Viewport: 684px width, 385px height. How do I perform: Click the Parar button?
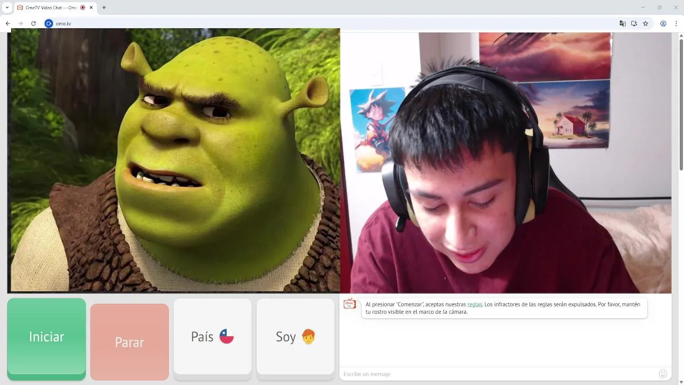[129, 341]
